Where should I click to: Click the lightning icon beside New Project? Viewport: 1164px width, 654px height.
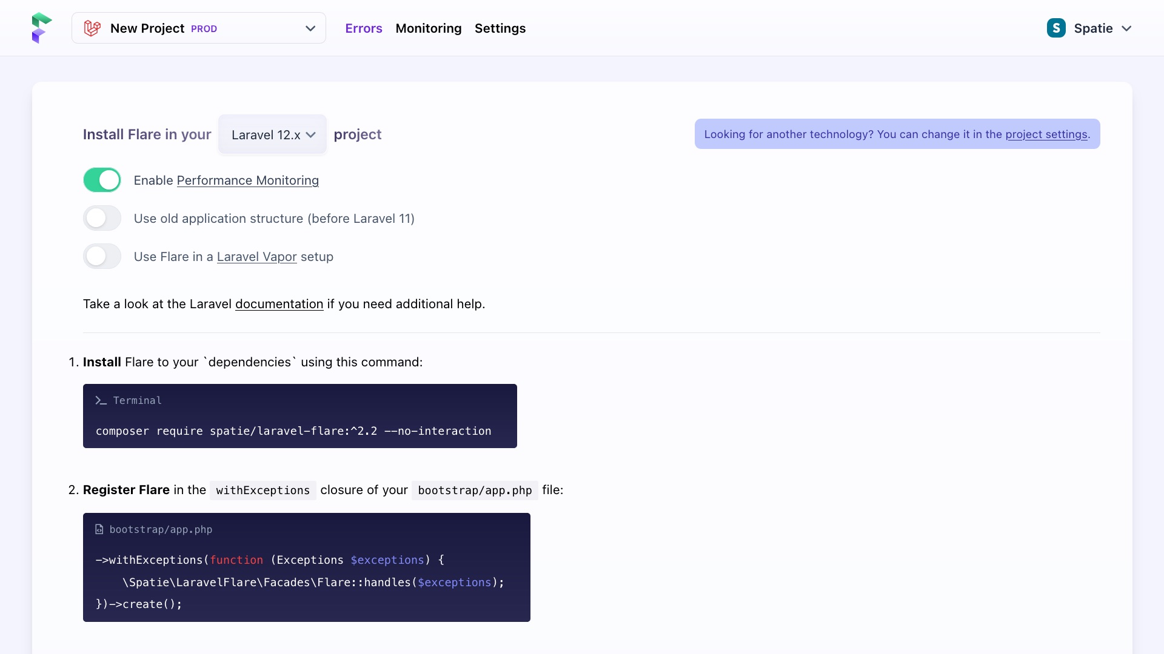[x=92, y=28]
